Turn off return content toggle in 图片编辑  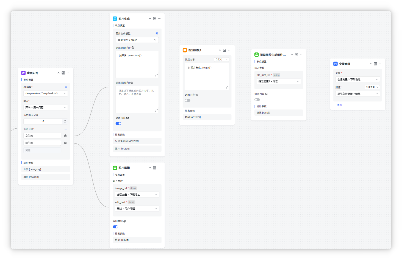coord(116,227)
